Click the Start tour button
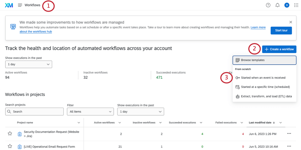The image size is (301, 150). (x=281, y=30)
